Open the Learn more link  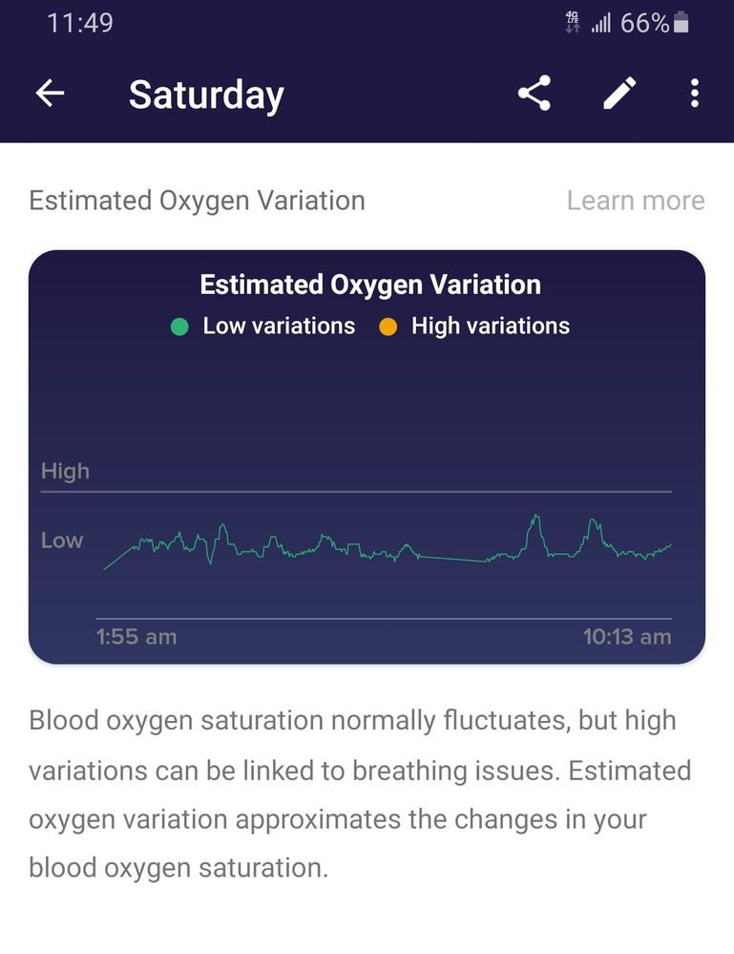pyautogui.click(x=636, y=201)
